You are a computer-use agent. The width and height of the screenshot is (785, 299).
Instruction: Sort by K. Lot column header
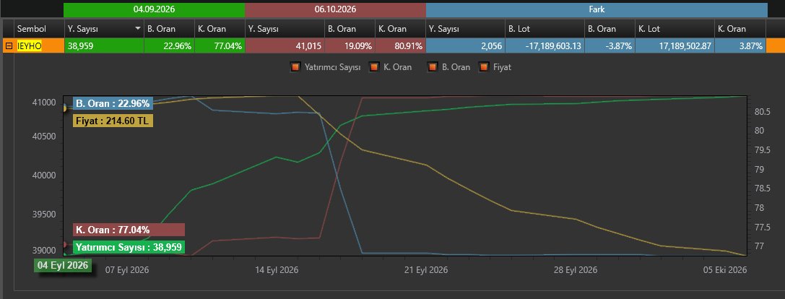[x=675, y=29]
